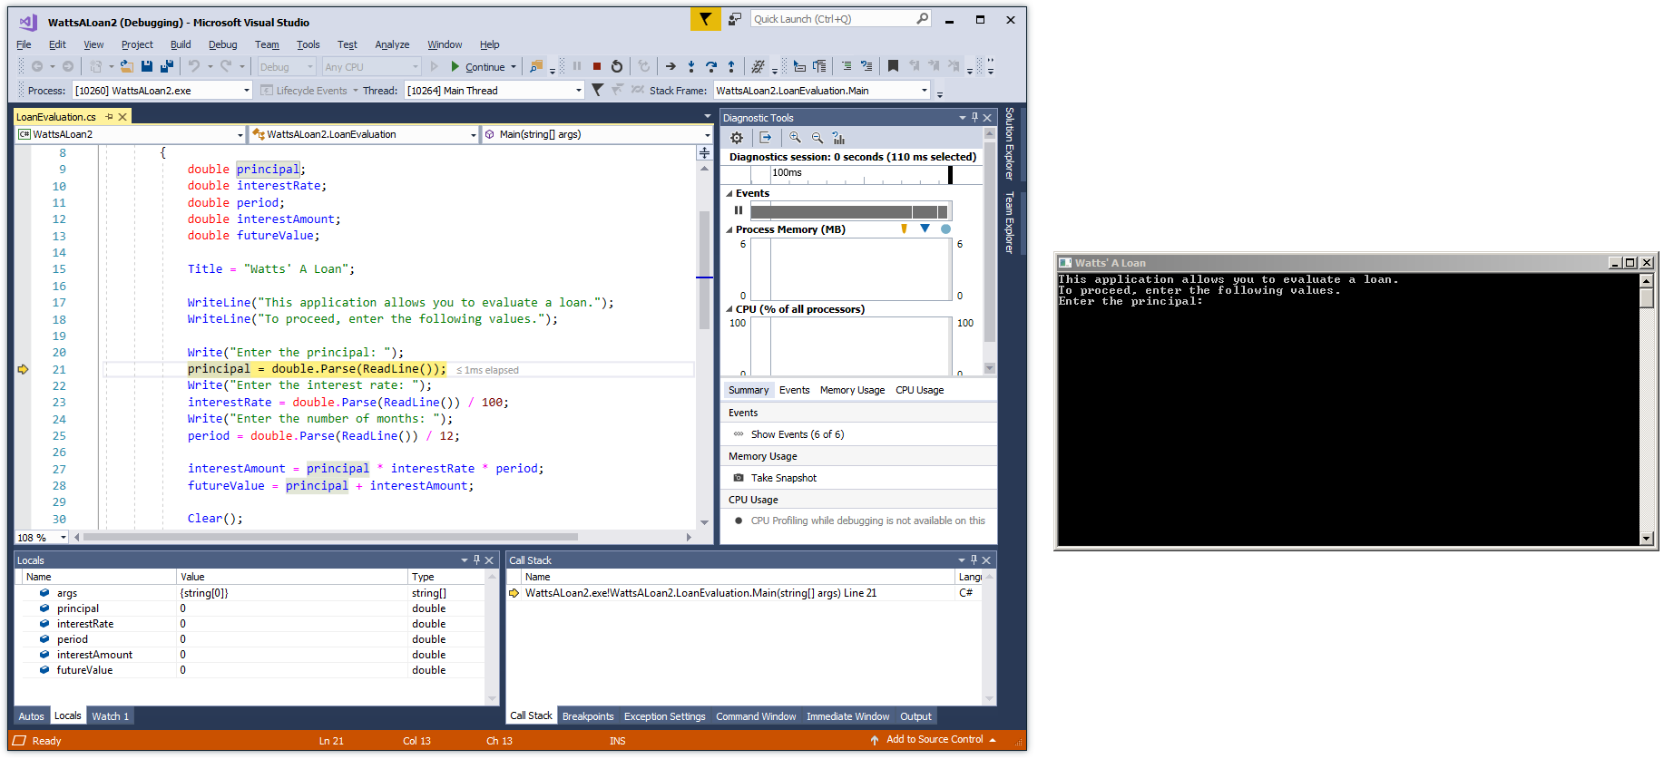Open the Build menu
The image size is (1664, 759).
point(181,44)
